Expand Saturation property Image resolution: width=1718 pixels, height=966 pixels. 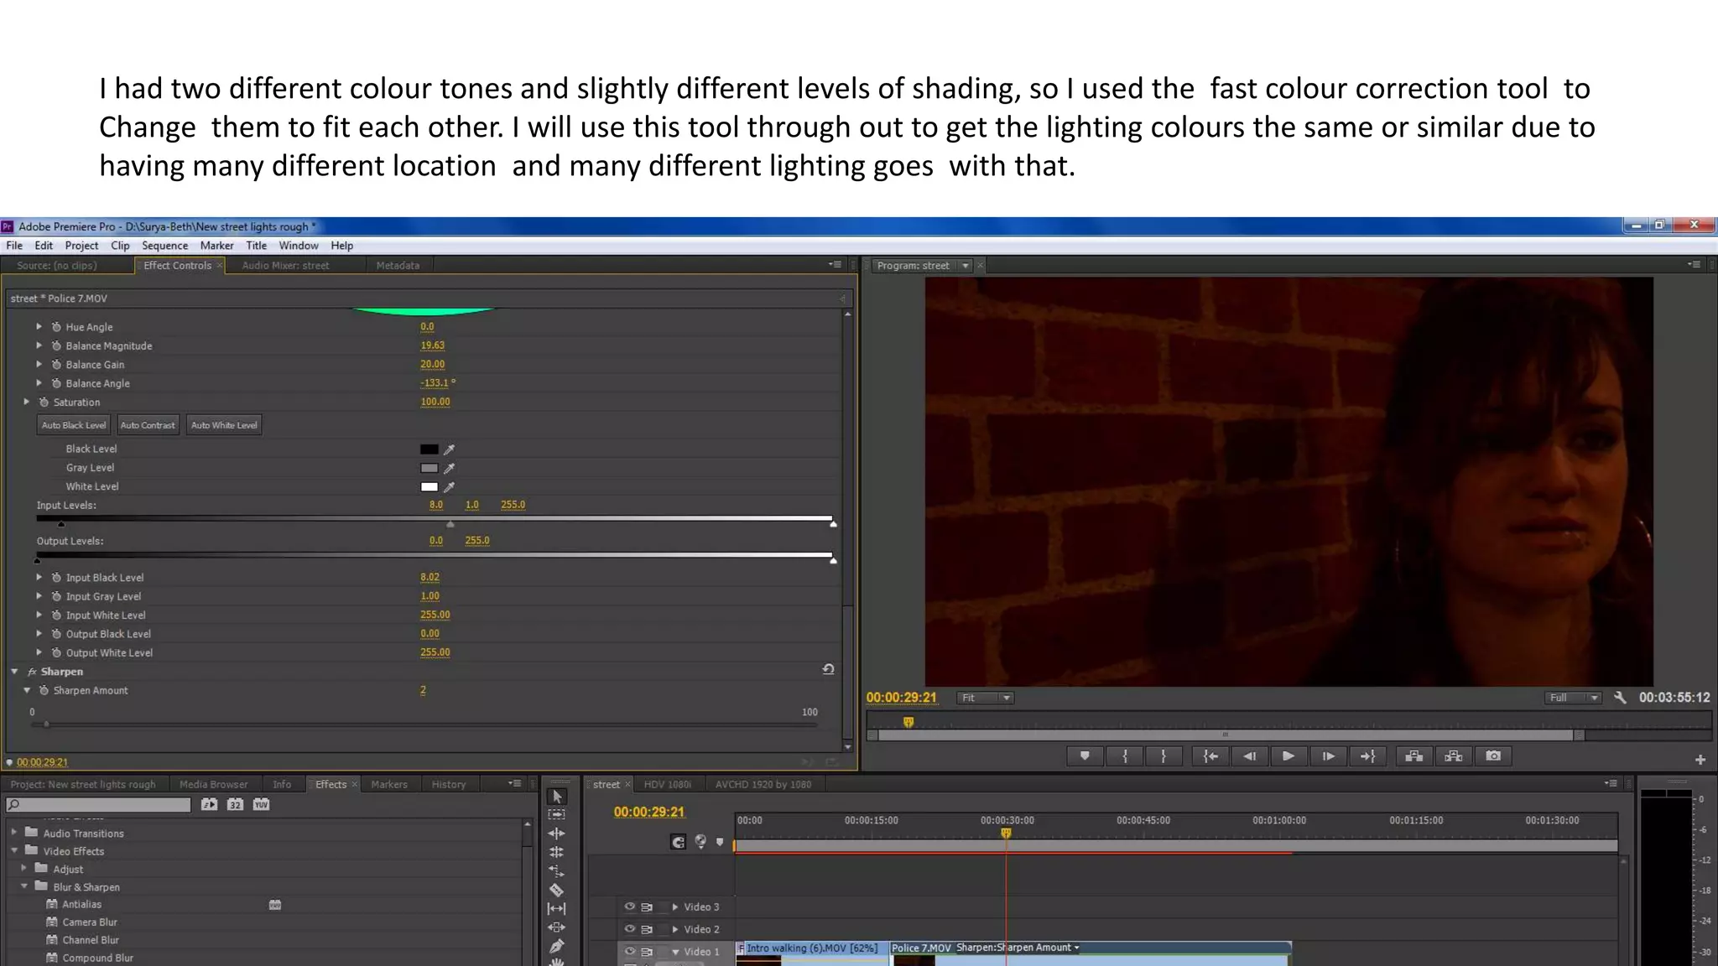(27, 402)
